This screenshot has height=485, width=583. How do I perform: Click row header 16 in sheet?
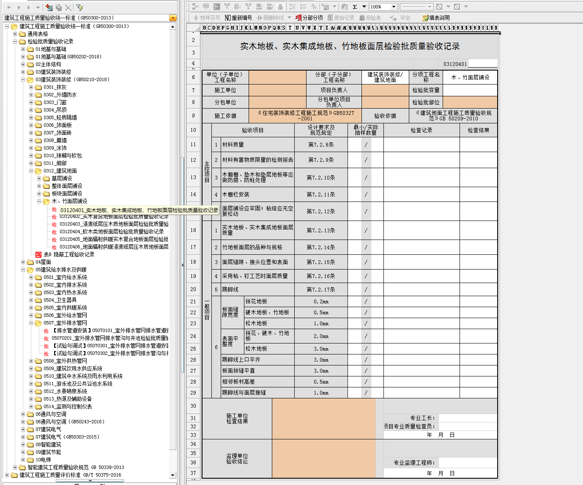point(193,230)
